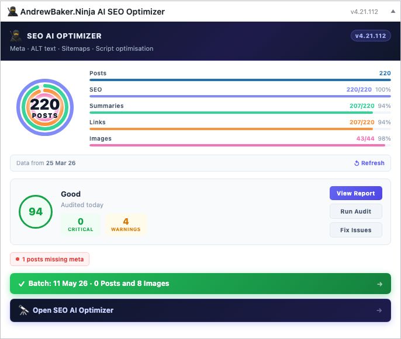Click the 207/220 Summaries value
The image size is (401, 339).
click(362, 106)
